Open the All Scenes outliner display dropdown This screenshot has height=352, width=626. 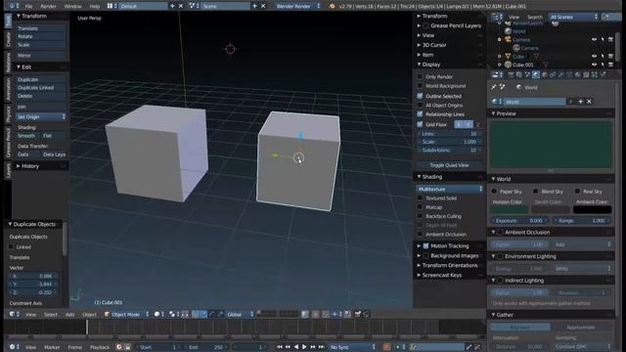click(x=573, y=17)
